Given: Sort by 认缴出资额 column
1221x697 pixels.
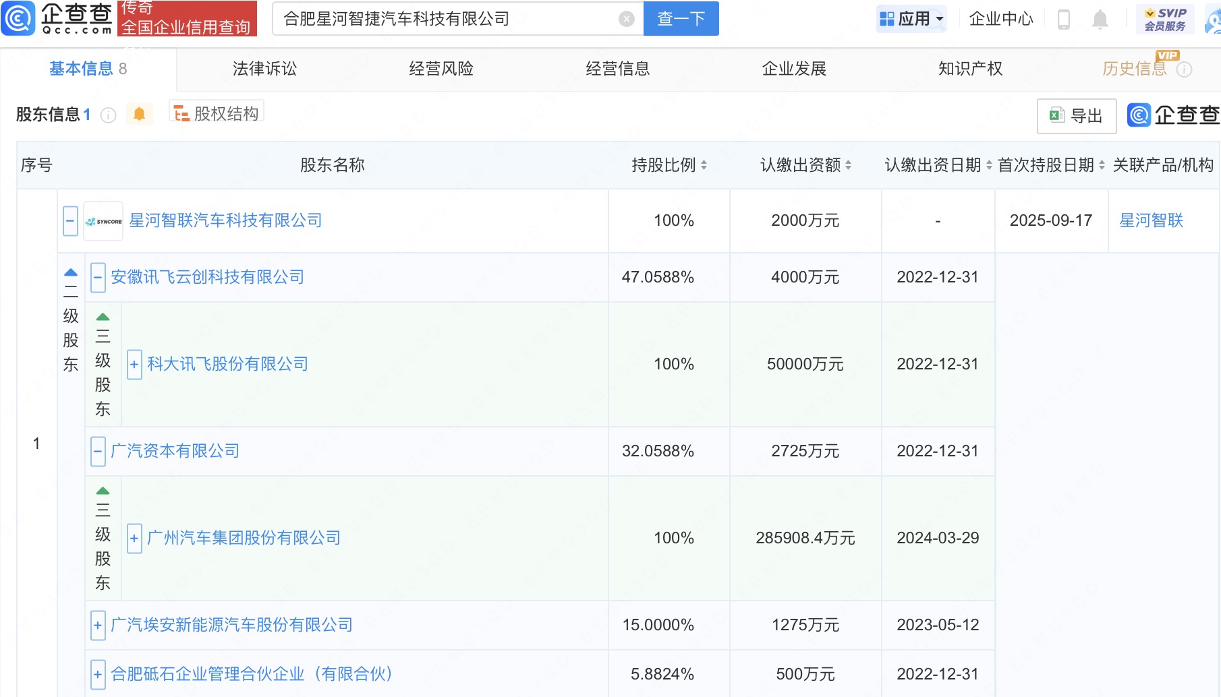Looking at the screenshot, I should pos(848,165).
